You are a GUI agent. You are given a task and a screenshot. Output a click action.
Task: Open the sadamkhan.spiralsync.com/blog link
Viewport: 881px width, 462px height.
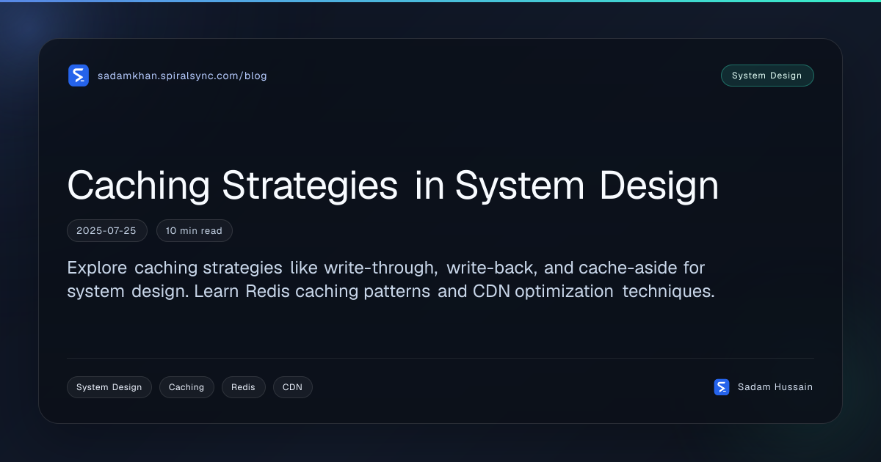pos(182,76)
